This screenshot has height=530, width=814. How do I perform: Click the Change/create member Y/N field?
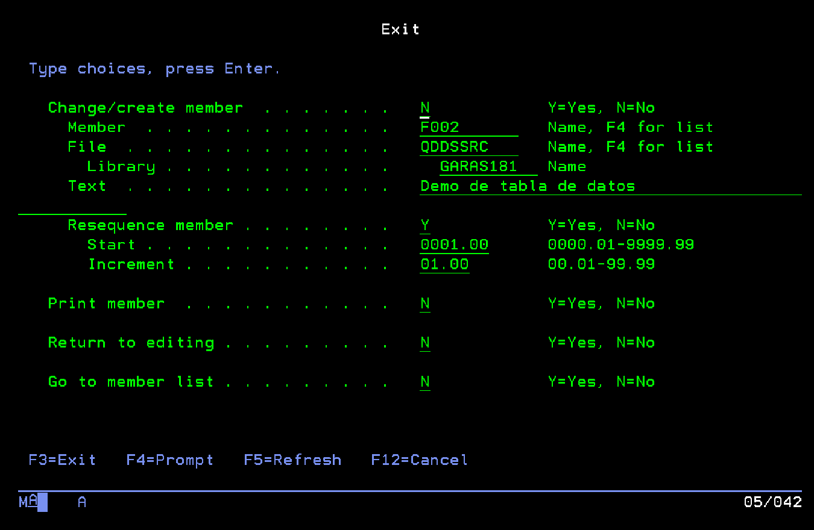[x=425, y=108]
